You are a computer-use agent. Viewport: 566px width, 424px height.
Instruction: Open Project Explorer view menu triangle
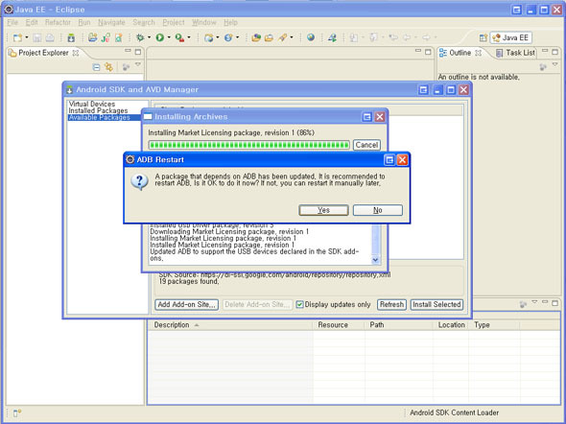(x=138, y=64)
